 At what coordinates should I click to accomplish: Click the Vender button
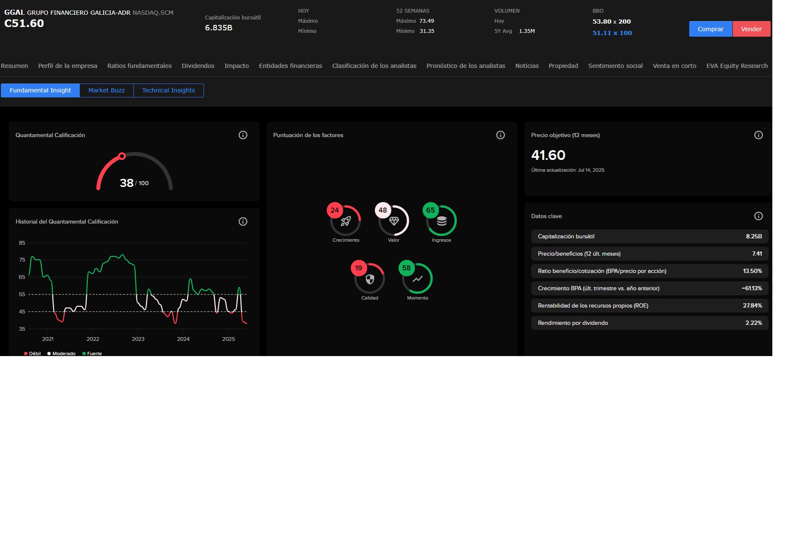pos(751,29)
